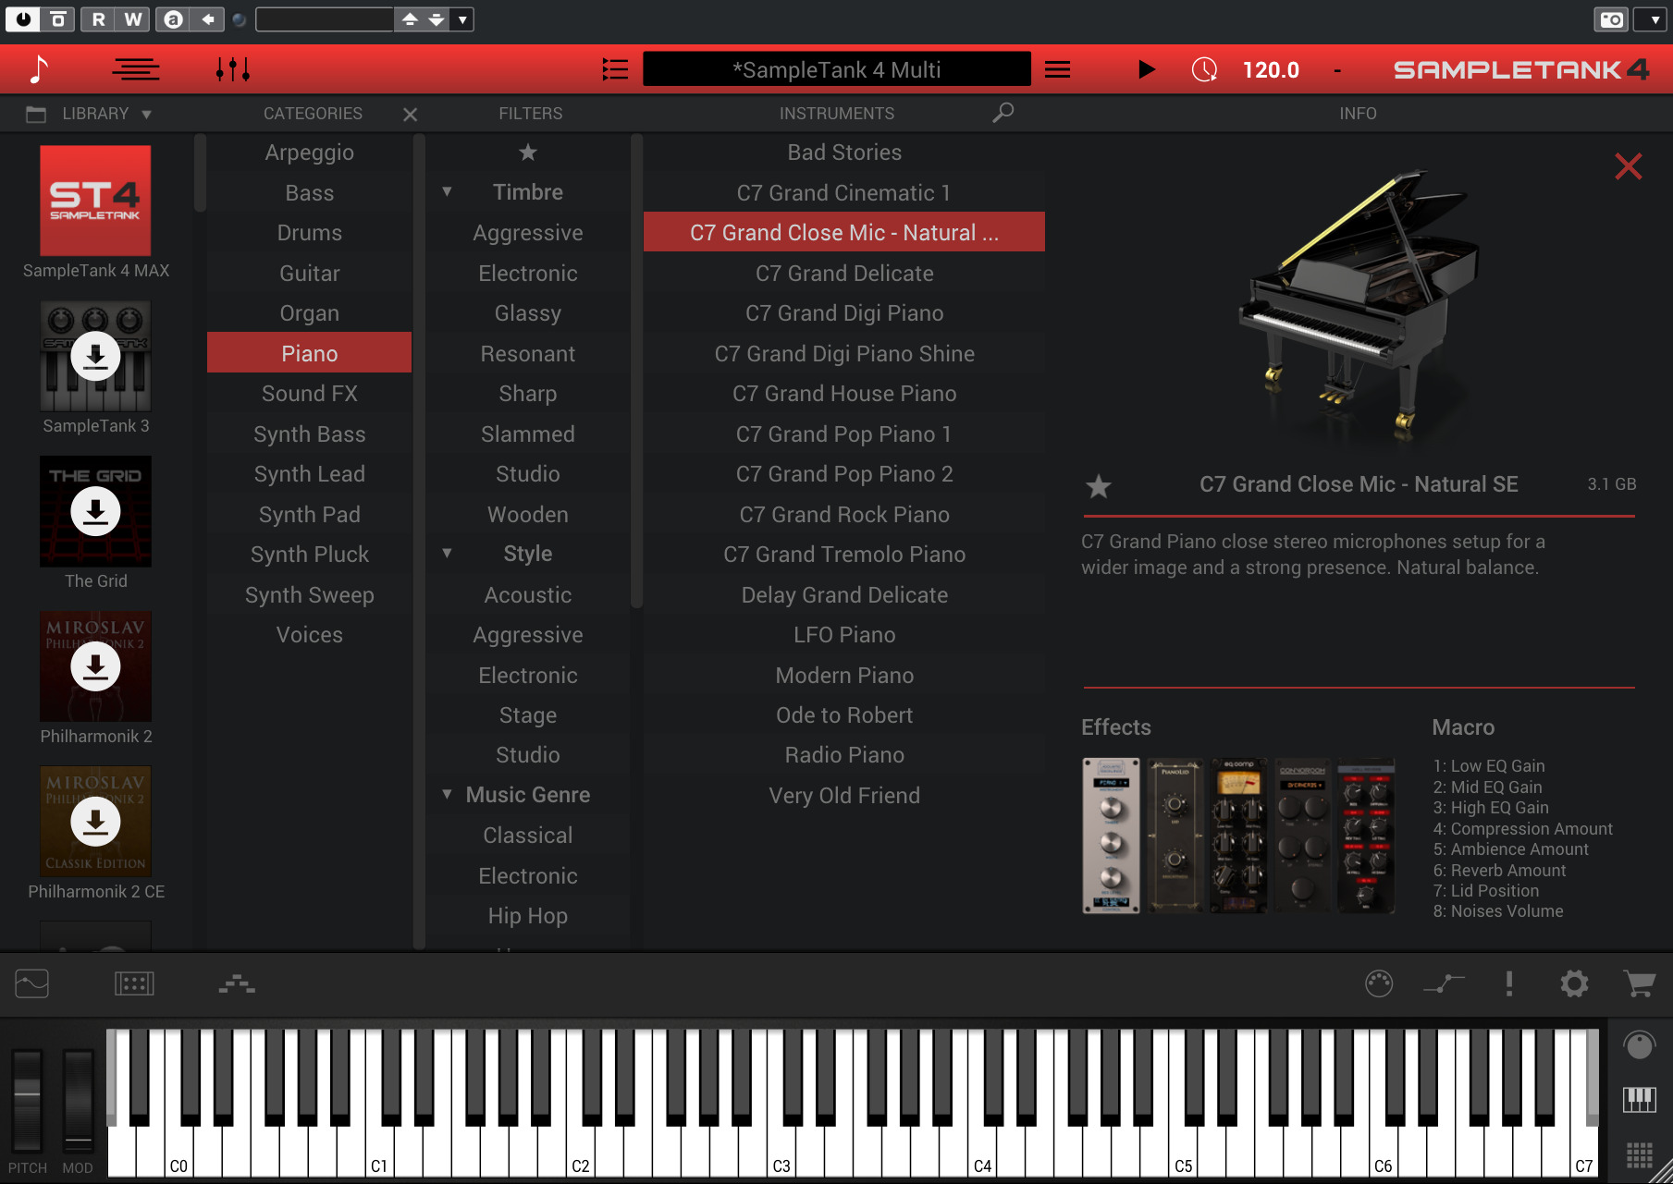Open the hamburger menu beside preset name

pos(1057,69)
